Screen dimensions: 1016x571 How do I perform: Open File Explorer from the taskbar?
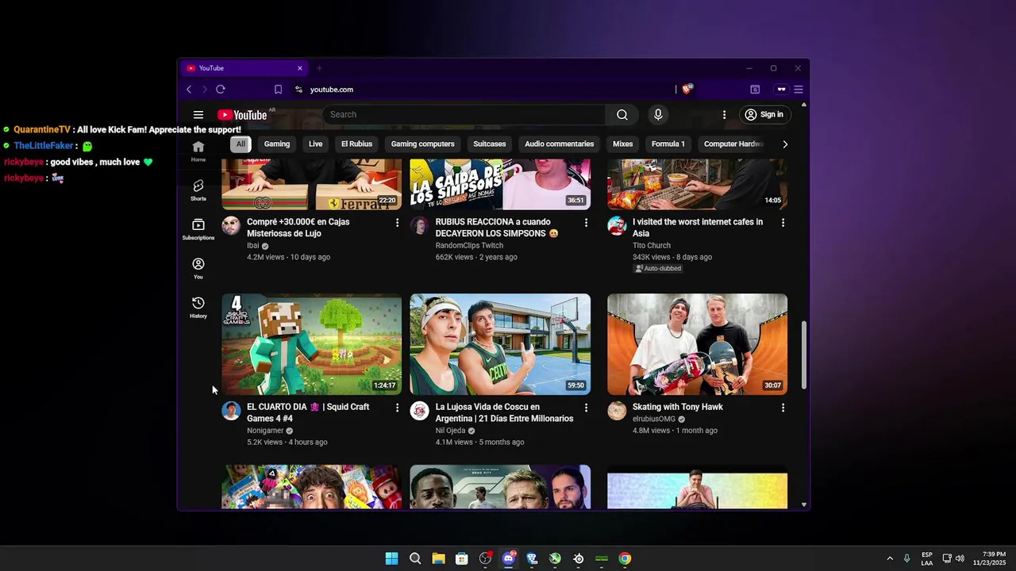click(x=438, y=558)
